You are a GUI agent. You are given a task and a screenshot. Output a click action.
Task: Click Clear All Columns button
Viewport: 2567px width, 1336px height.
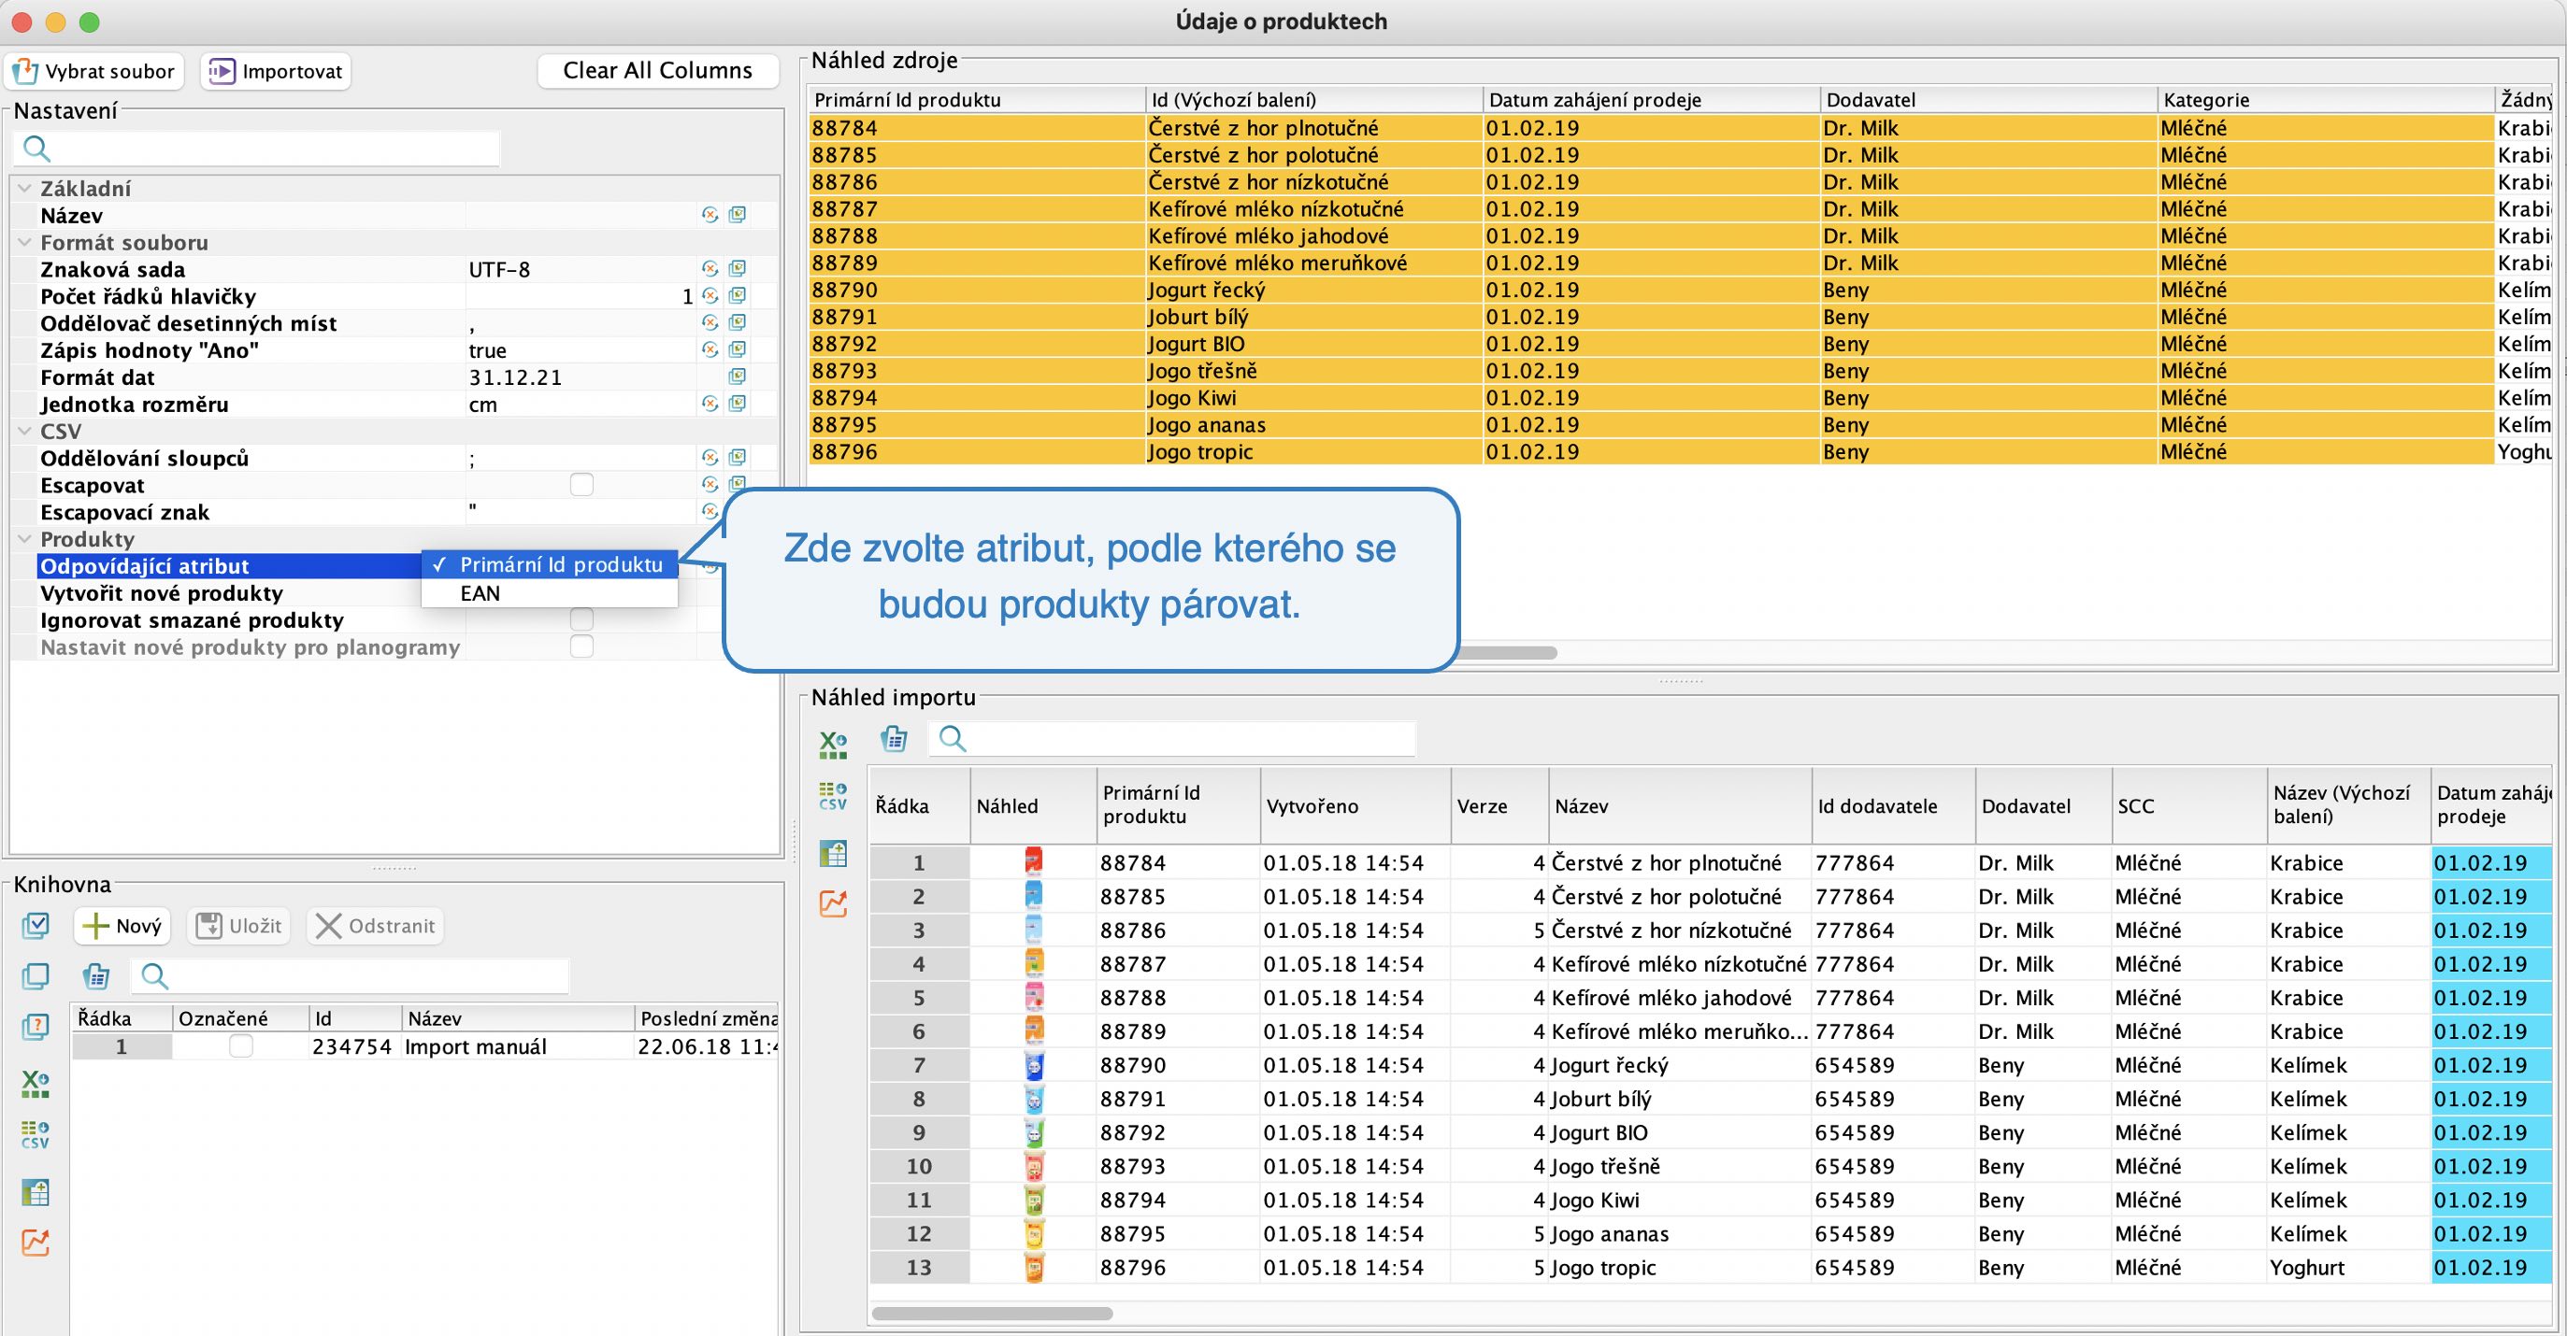click(658, 71)
